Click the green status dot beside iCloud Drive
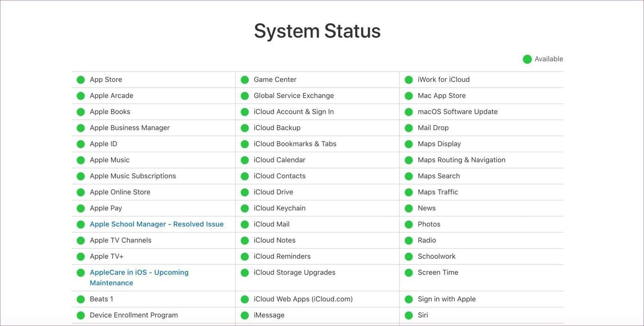Viewport: 644px width, 326px height. pyautogui.click(x=245, y=192)
